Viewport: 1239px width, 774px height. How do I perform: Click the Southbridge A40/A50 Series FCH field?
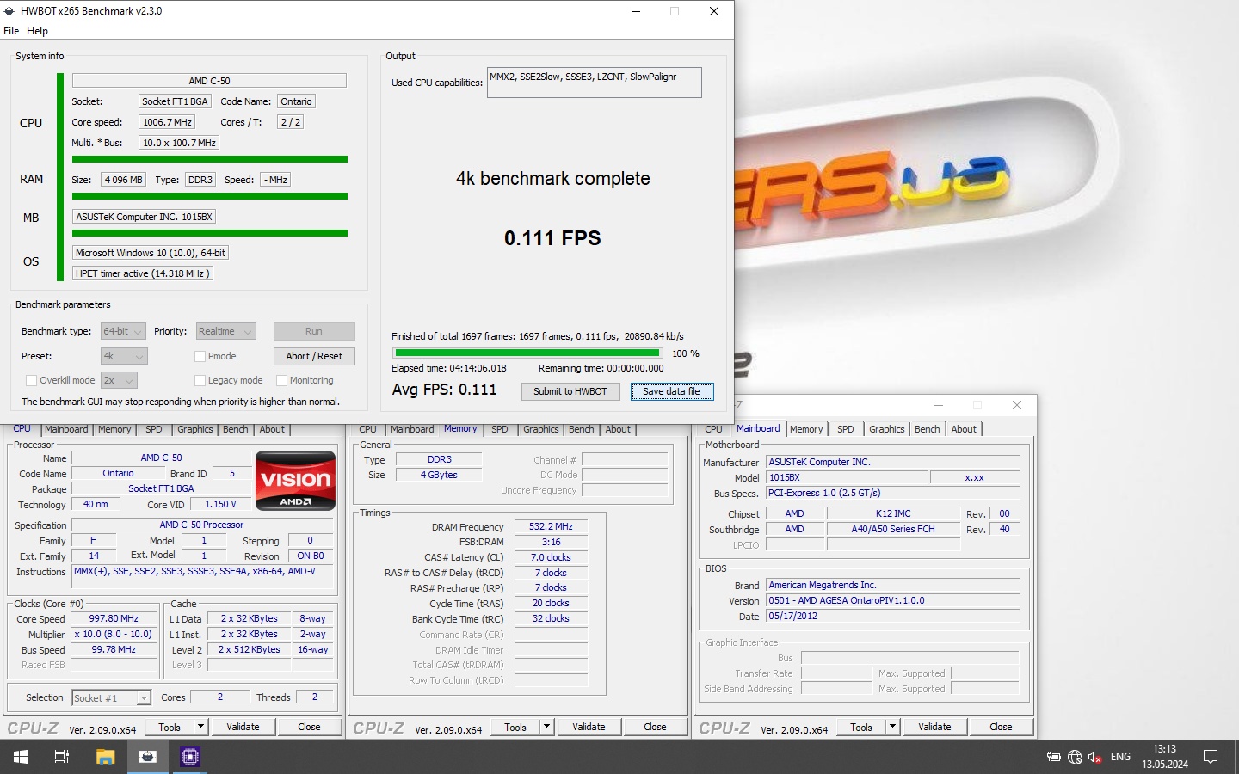(x=892, y=529)
